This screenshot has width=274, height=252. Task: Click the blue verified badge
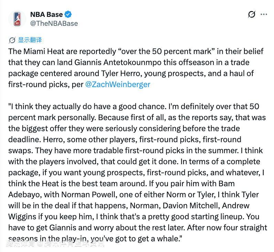[69, 14]
